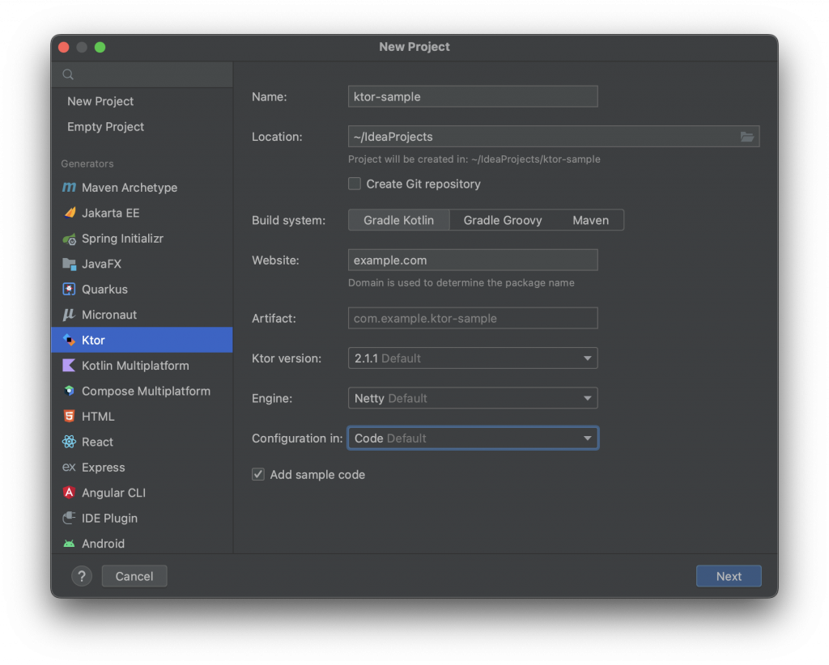The height and width of the screenshot is (665, 829).
Task: Click the Jakarta EE generator icon
Action: click(70, 213)
